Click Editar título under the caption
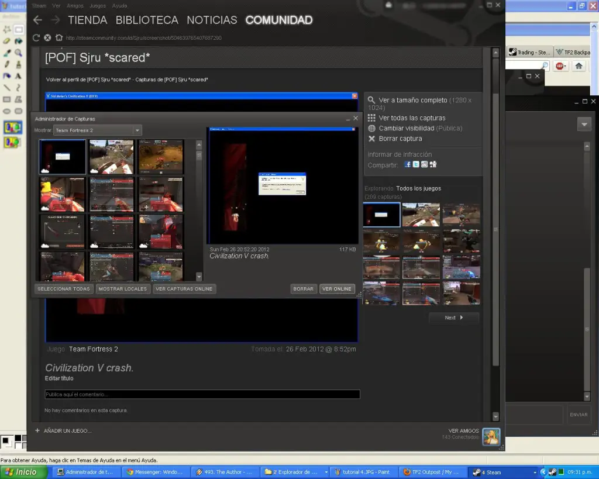This screenshot has height=479, width=599. 59,378
